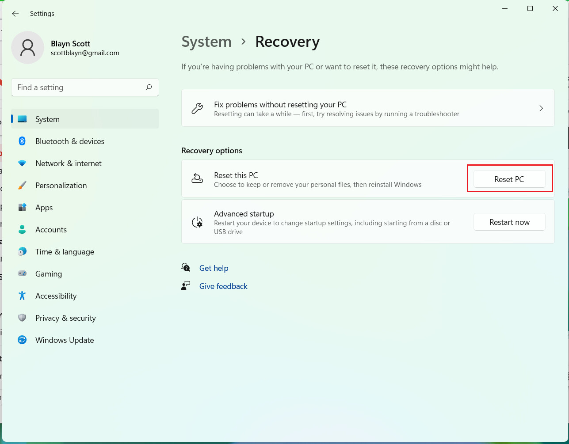The image size is (569, 444).
Task: Select the System monitor icon
Action: point(22,119)
